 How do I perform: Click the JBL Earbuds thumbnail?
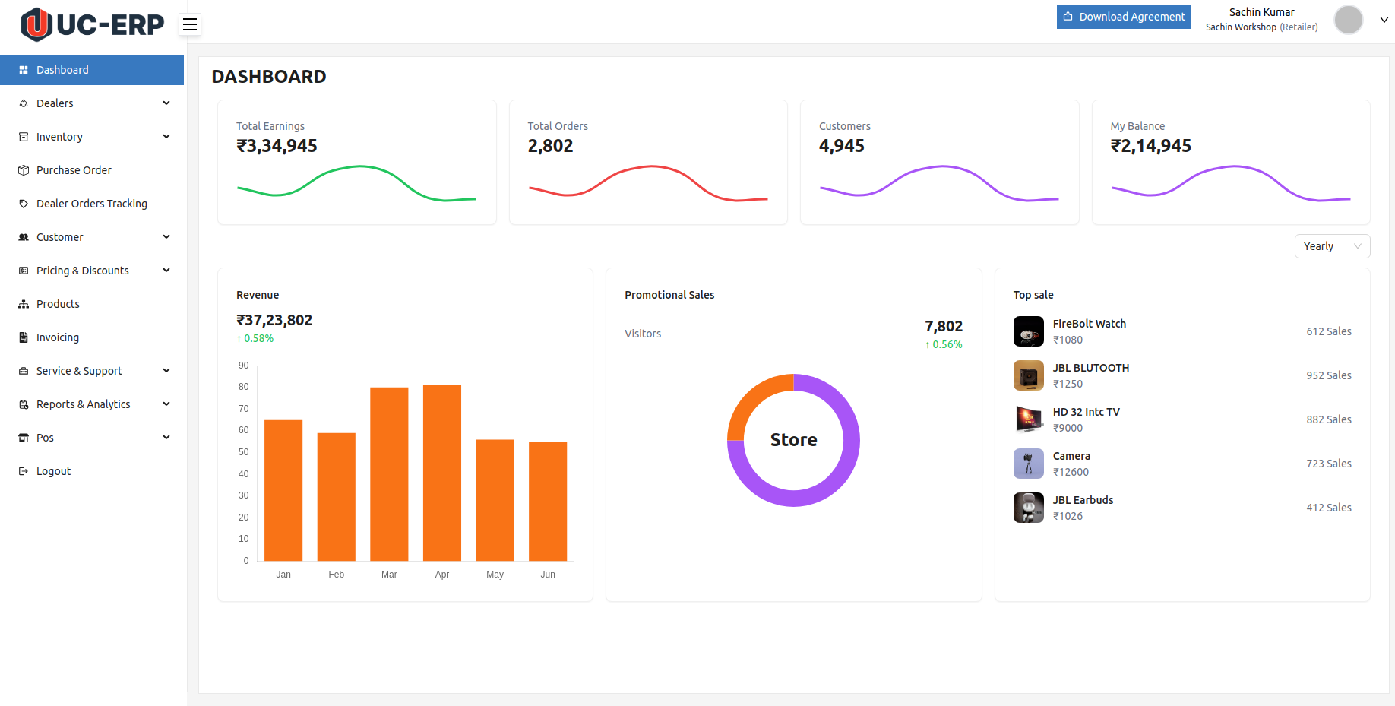click(1029, 508)
